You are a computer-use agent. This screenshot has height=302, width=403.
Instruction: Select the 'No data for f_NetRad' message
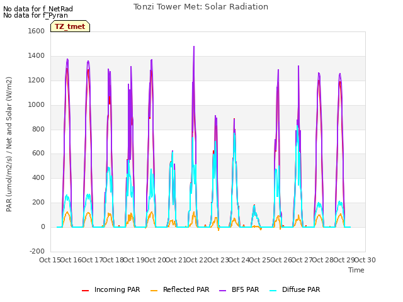[38, 9]
